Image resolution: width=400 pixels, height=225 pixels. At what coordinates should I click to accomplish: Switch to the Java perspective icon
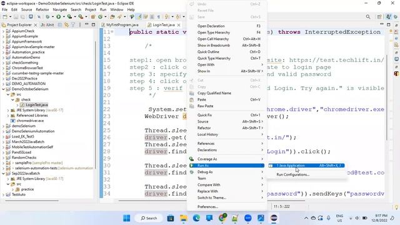coord(388,17)
